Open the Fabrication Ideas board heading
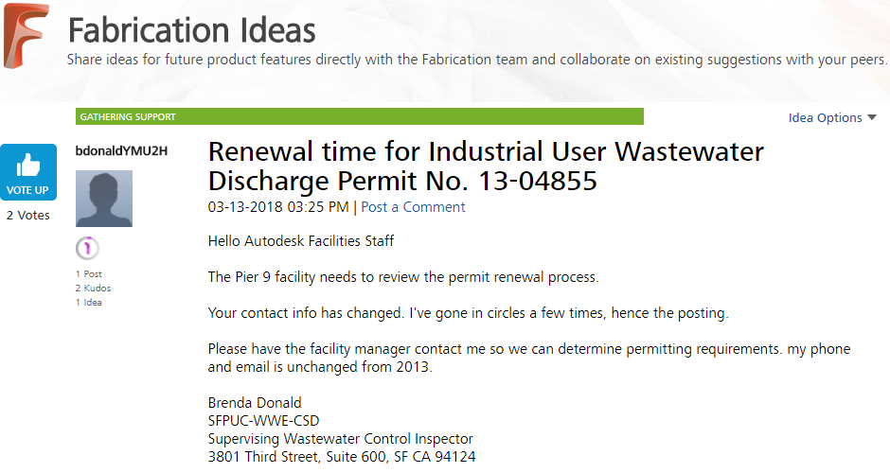Viewport: 890px width, 473px height. click(x=192, y=30)
